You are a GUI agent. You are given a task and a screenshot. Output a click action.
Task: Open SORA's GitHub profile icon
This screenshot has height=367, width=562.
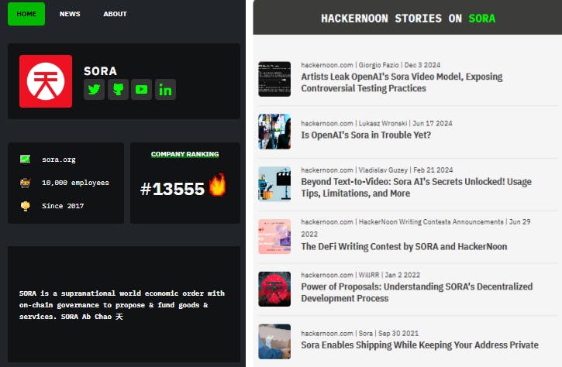pyautogui.click(x=118, y=90)
